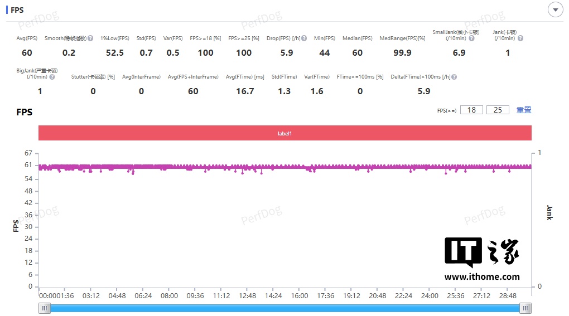Click the www.ithome.com watermark text

click(x=482, y=276)
